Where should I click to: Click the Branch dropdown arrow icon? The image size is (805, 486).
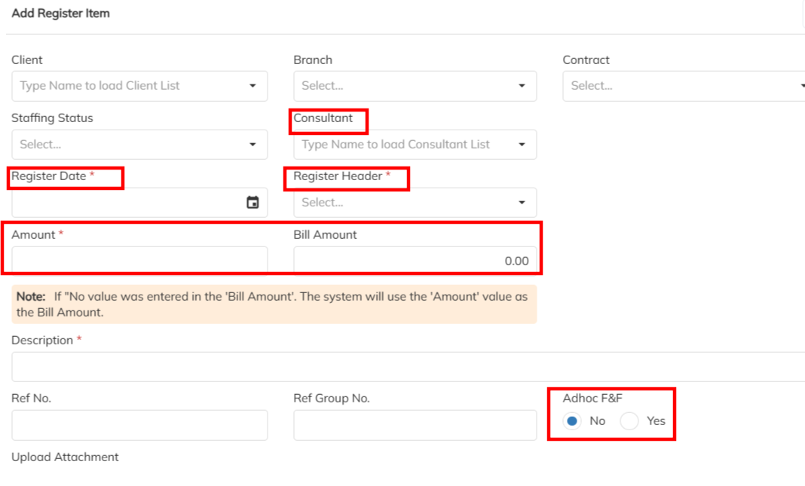[522, 86]
